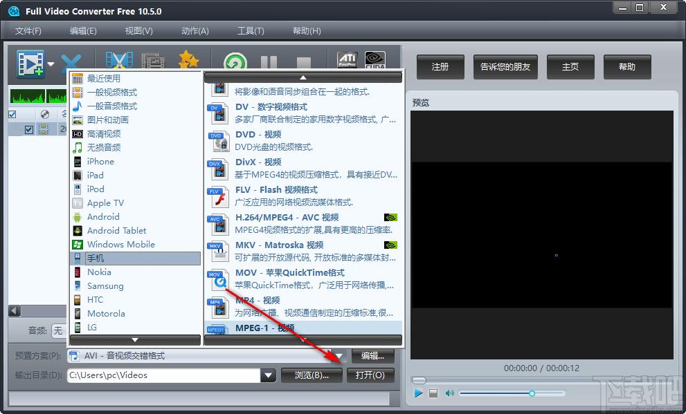Select 一般音频格式 category
The width and height of the screenshot is (686, 414).
(x=135, y=106)
